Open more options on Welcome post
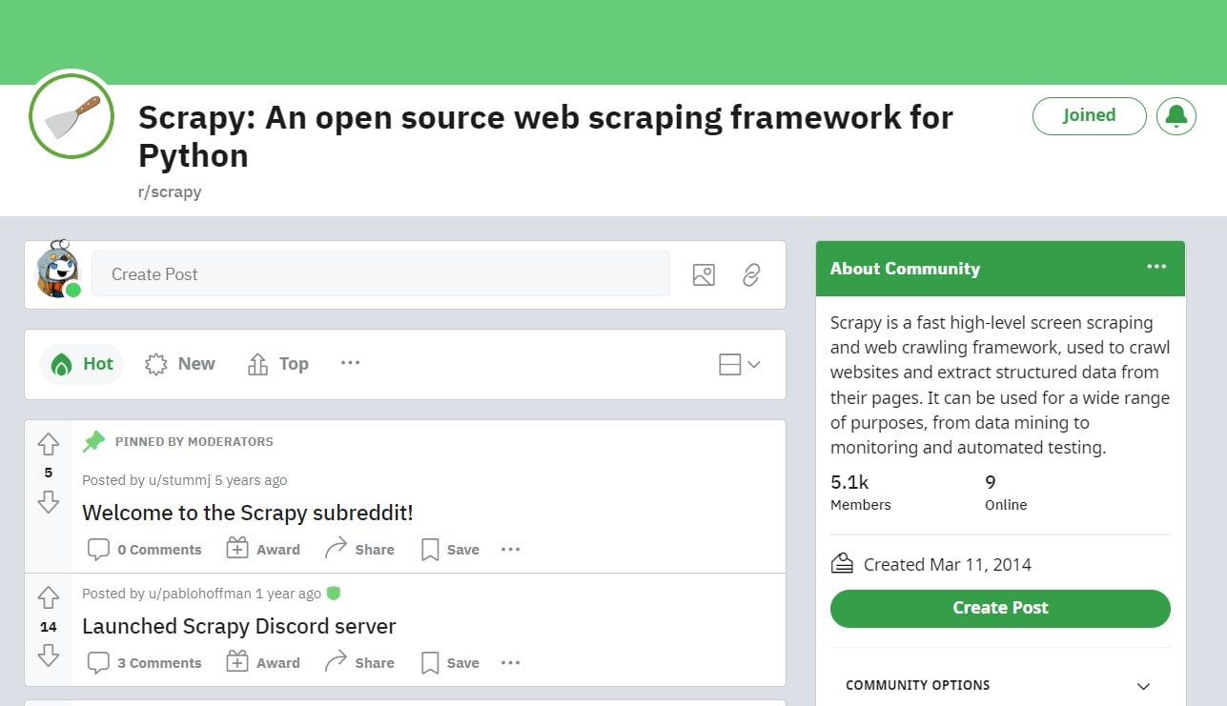 pos(511,550)
